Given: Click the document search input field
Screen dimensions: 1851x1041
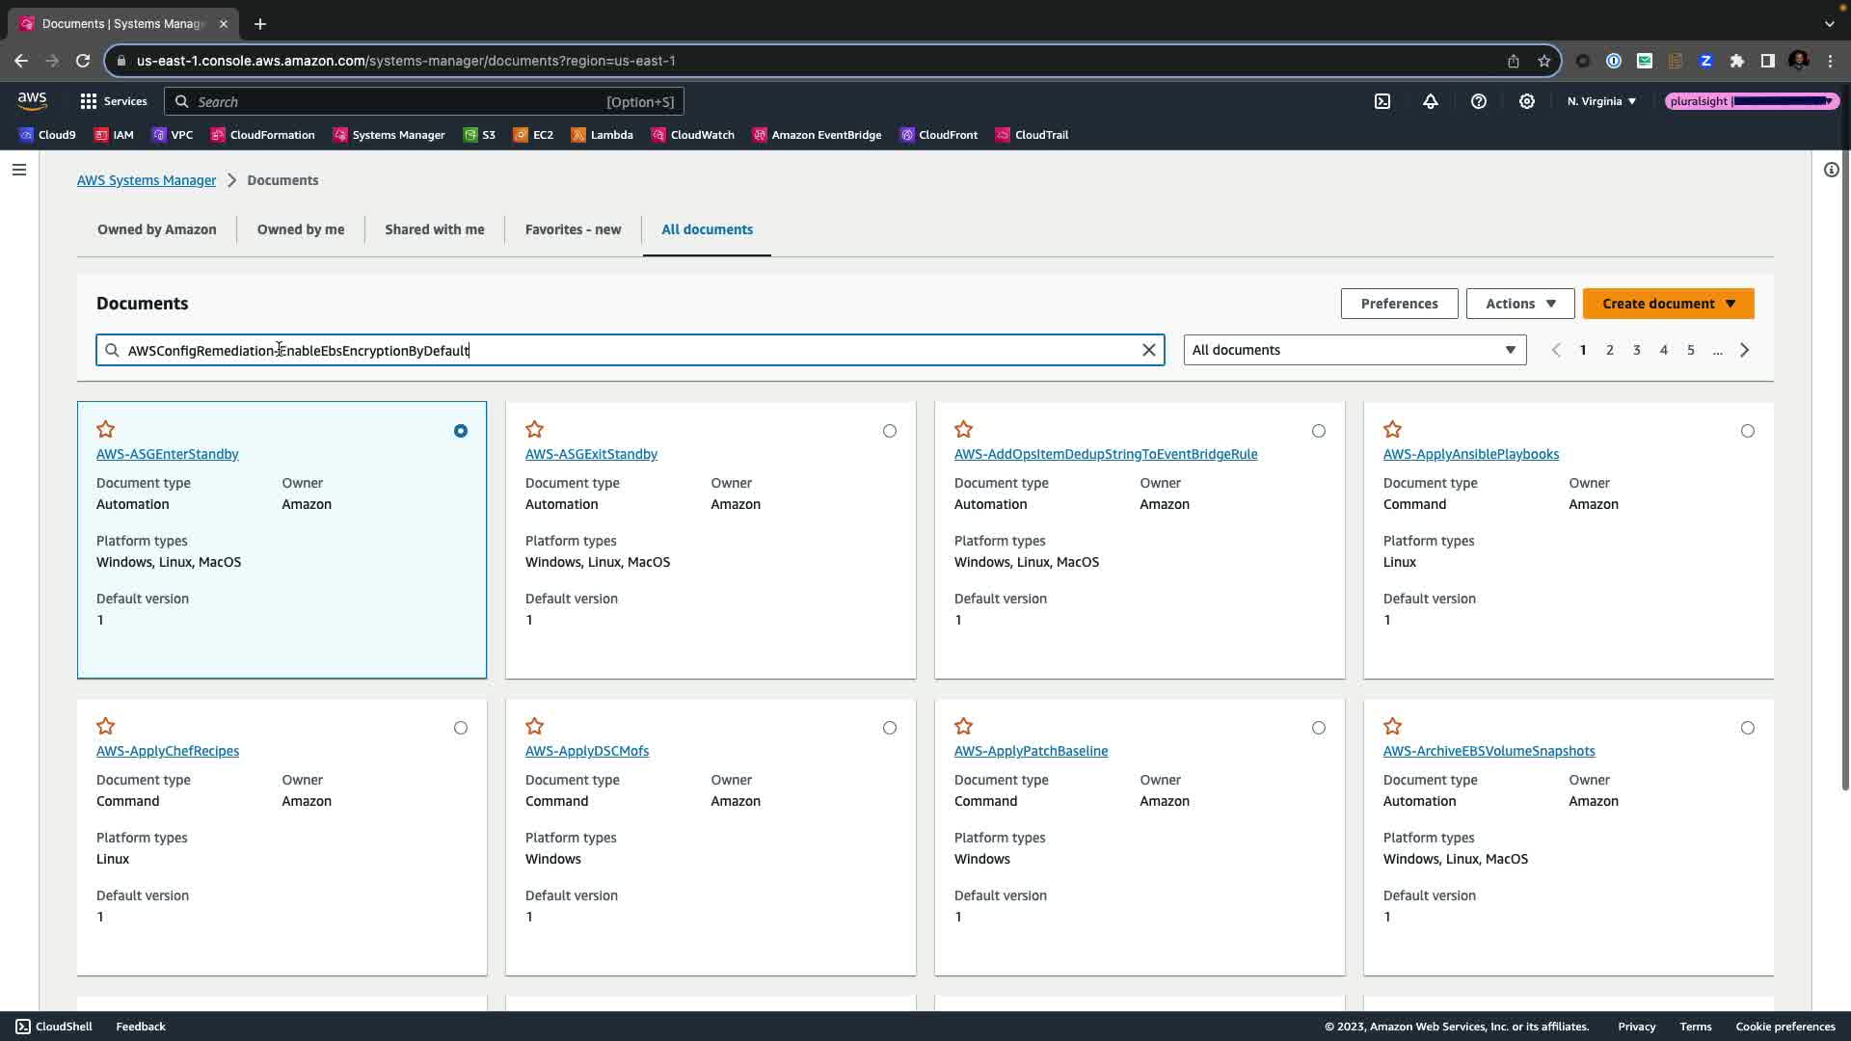Looking at the screenshot, I should tap(627, 350).
